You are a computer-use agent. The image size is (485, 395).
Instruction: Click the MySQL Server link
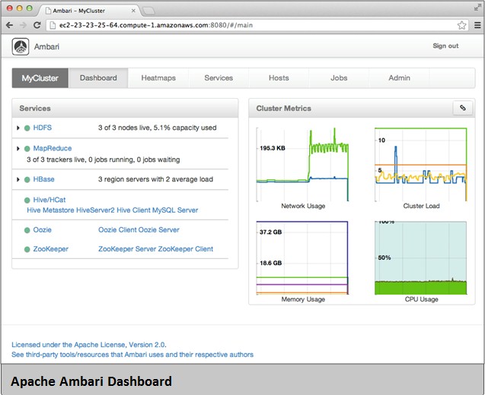(175, 210)
